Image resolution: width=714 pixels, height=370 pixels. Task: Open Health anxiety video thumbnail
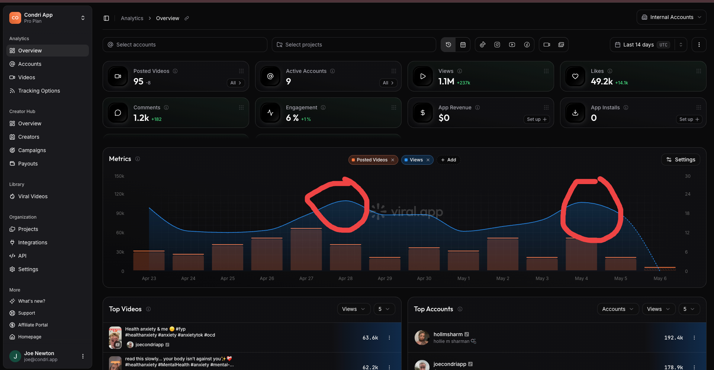(x=115, y=338)
